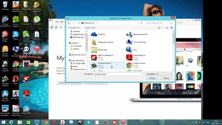The height and width of the screenshot is (125, 222).
Task: Open the Сканер Dr.Web desktop shortcut
Action: coord(26,36)
